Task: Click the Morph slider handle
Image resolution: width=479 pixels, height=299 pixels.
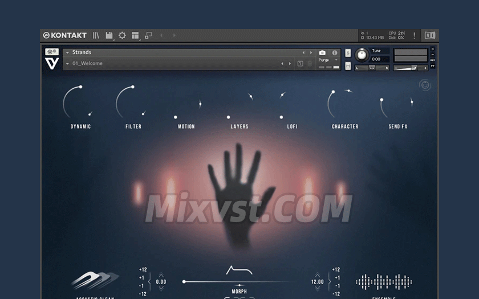Action: [x=184, y=281]
